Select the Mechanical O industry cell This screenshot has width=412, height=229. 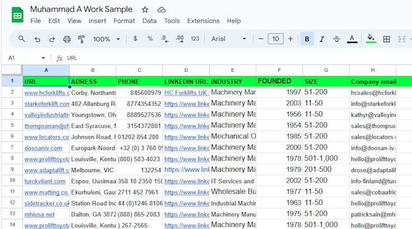[233, 137]
